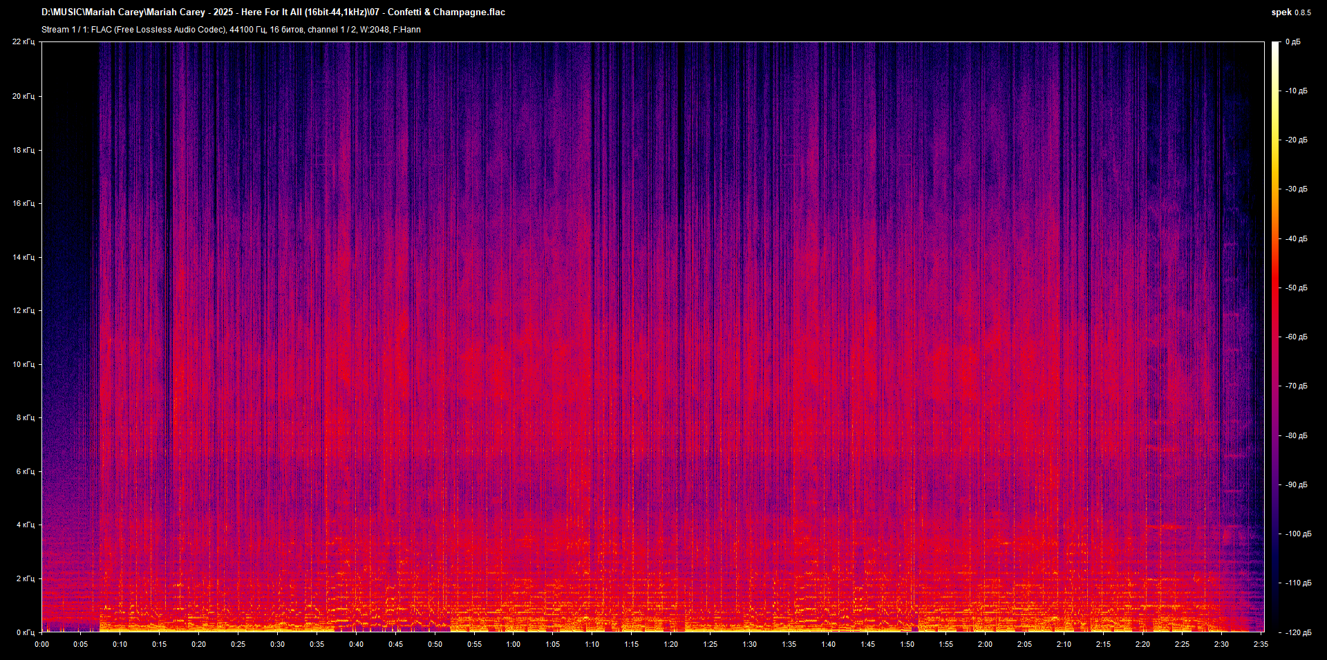
Task: Click the '1:35' time axis label
Action: coord(789,644)
